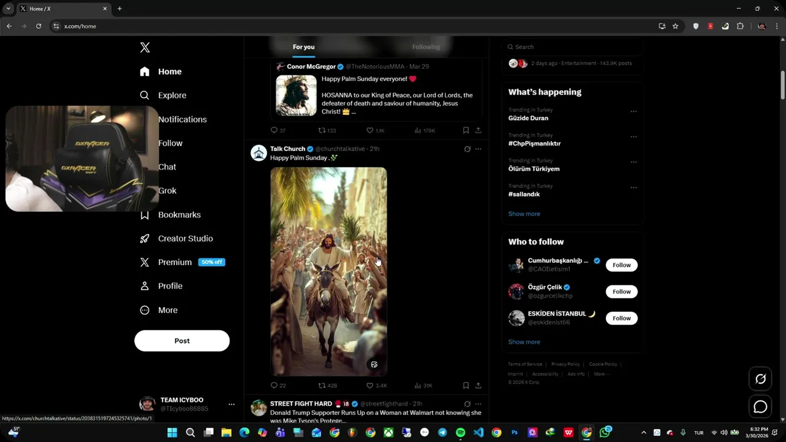This screenshot has height=442, width=786.
Task: Click the Search input field
Action: click(x=572, y=47)
